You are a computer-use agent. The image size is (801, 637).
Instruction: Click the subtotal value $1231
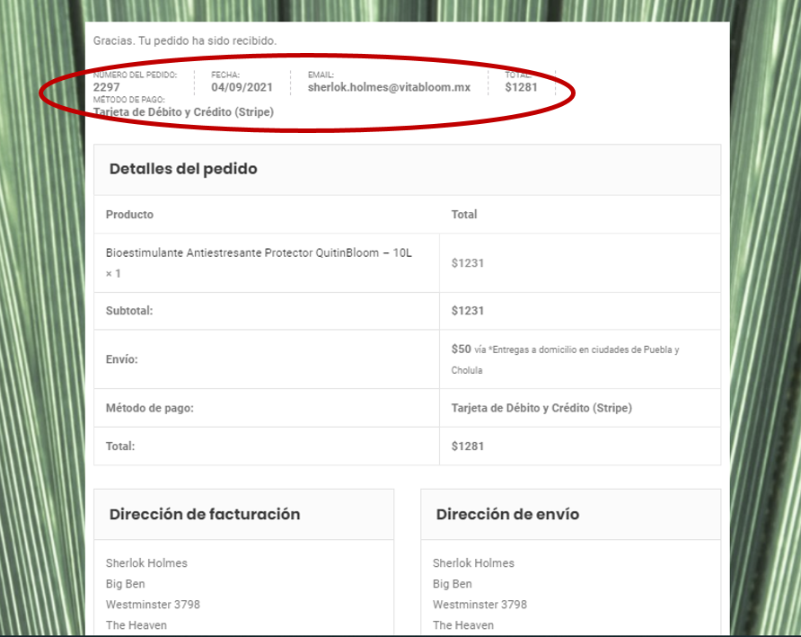(x=468, y=310)
